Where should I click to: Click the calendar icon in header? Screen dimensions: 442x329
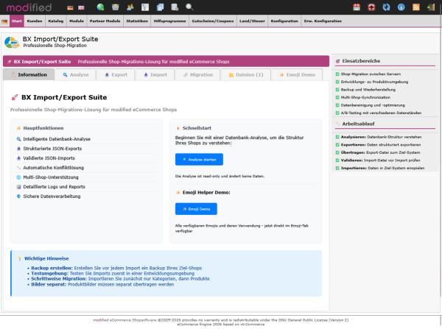click(x=357, y=7)
